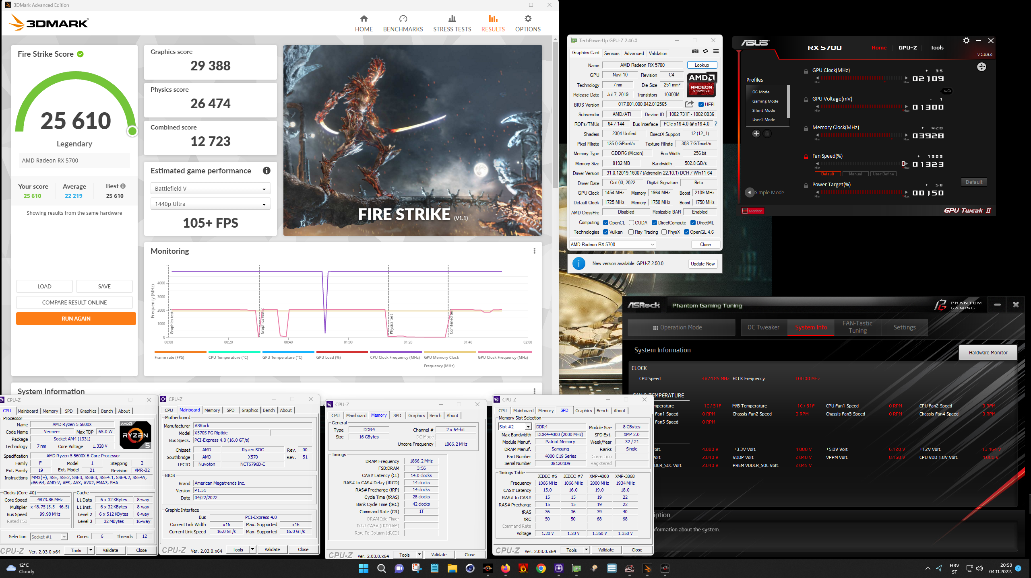Open GPU Tweak II settings gear
The image size is (1031, 578).
[966, 41]
